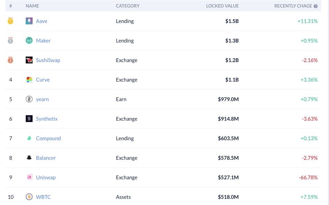Click the help icon beside Recently Chage
The width and height of the screenshot is (329, 205).
point(316,6)
